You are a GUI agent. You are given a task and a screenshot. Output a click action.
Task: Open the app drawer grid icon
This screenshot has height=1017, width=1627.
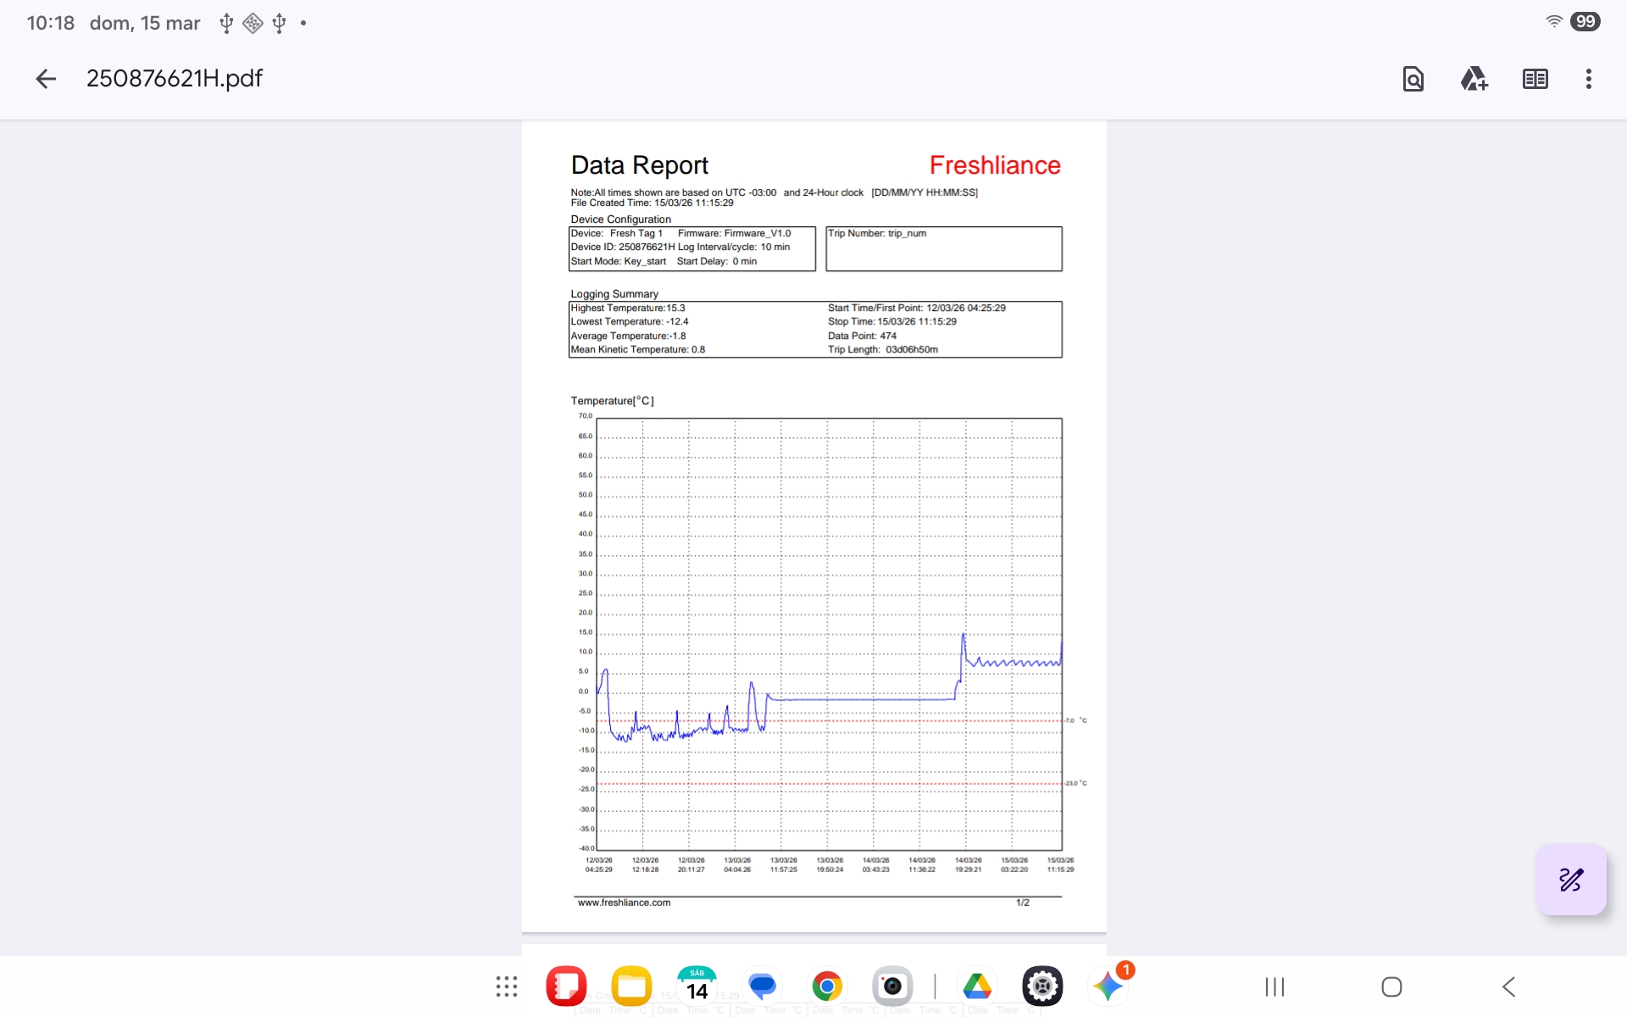pyautogui.click(x=507, y=986)
